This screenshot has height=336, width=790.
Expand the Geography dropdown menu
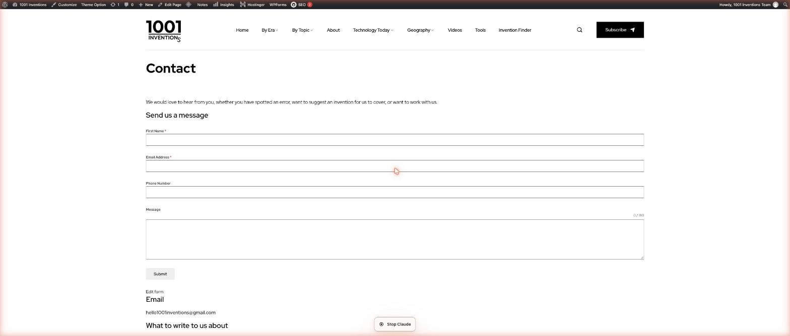pos(420,30)
